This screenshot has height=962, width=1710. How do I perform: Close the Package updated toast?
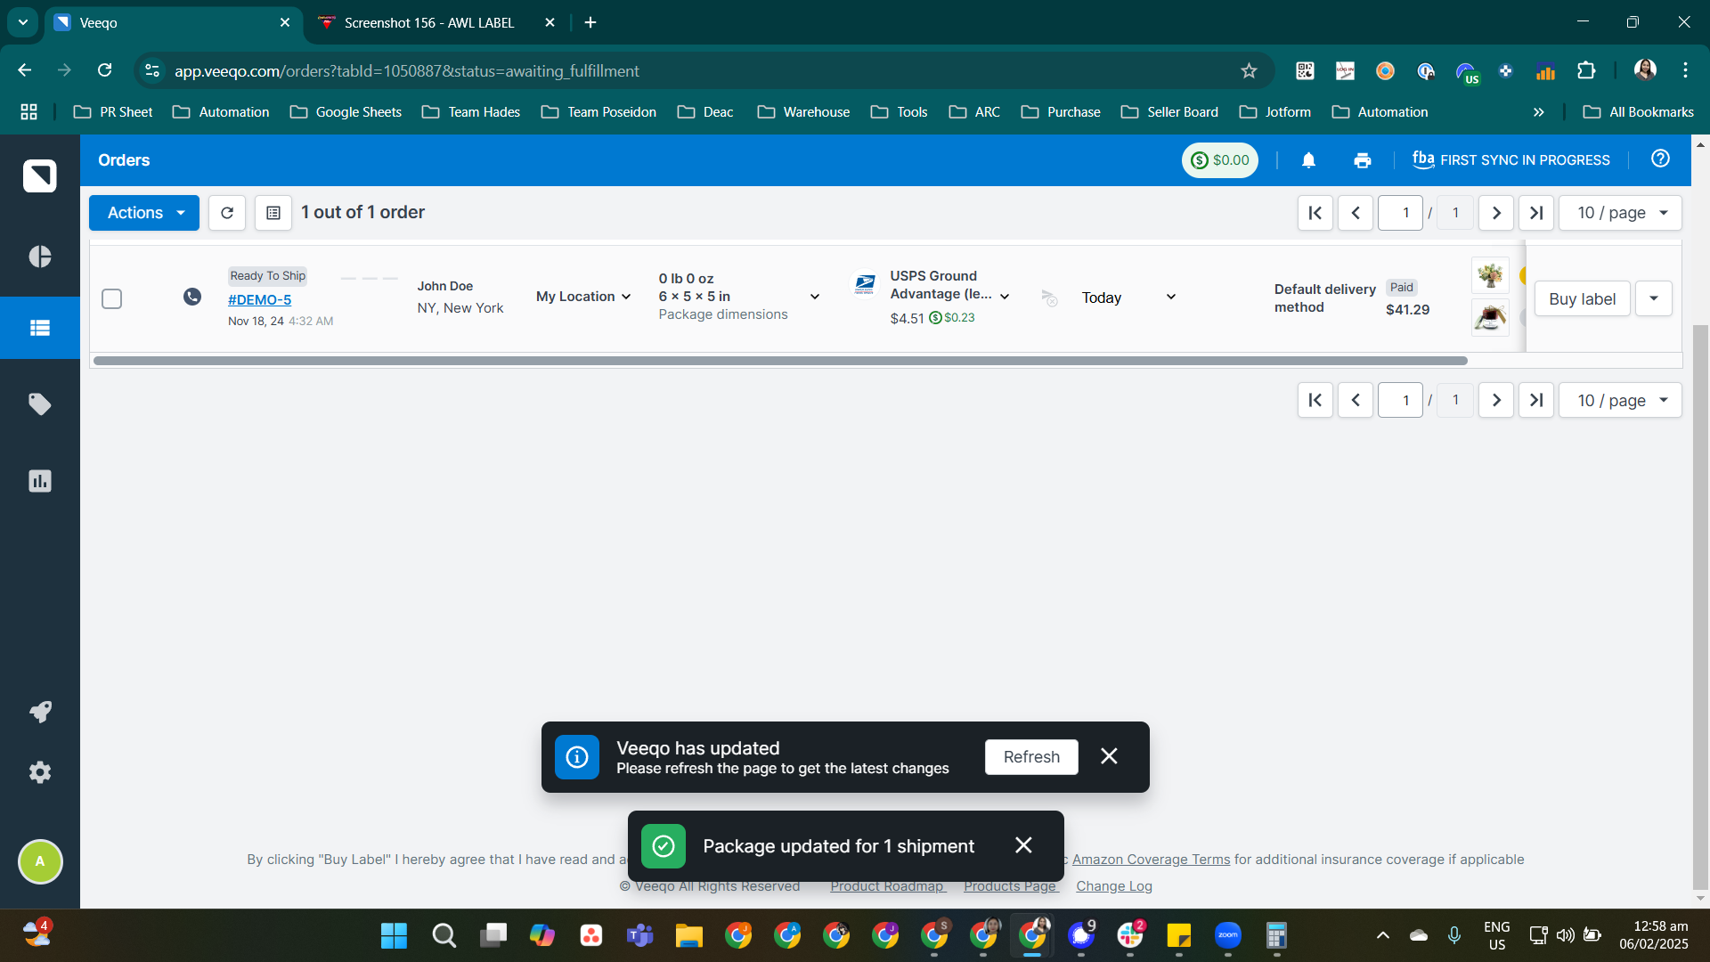1023,844
